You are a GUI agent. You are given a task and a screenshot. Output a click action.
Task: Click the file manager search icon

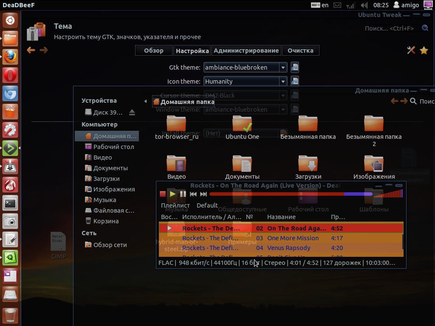click(x=413, y=101)
